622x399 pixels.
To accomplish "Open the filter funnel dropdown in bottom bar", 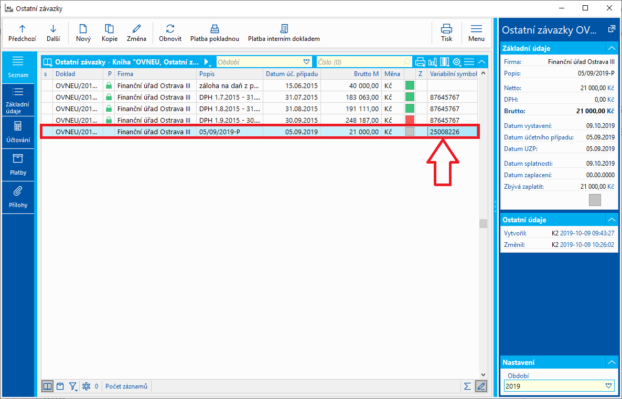I will coord(73,386).
